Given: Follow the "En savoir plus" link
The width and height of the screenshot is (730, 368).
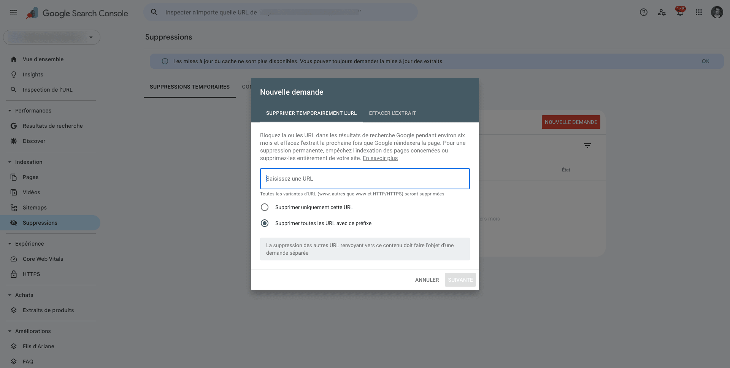Looking at the screenshot, I should click(380, 158).
